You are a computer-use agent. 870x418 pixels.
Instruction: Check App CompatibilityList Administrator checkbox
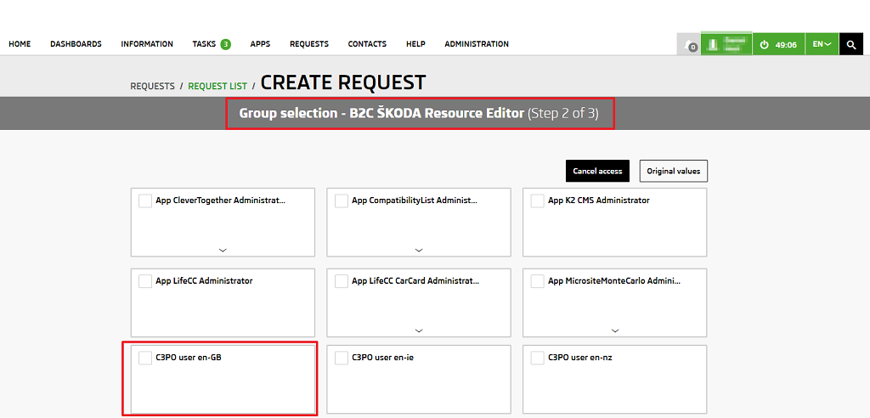point(342,201)
